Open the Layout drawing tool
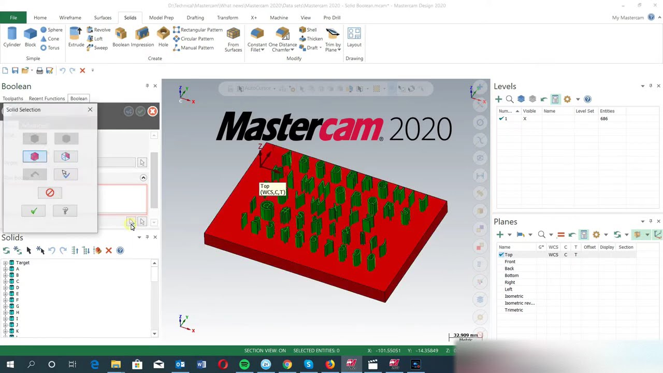 (354, 37)
